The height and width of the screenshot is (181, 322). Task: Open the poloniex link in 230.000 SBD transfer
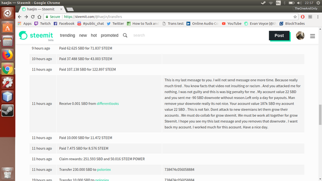pyautogui.click(x=104, y=170)
